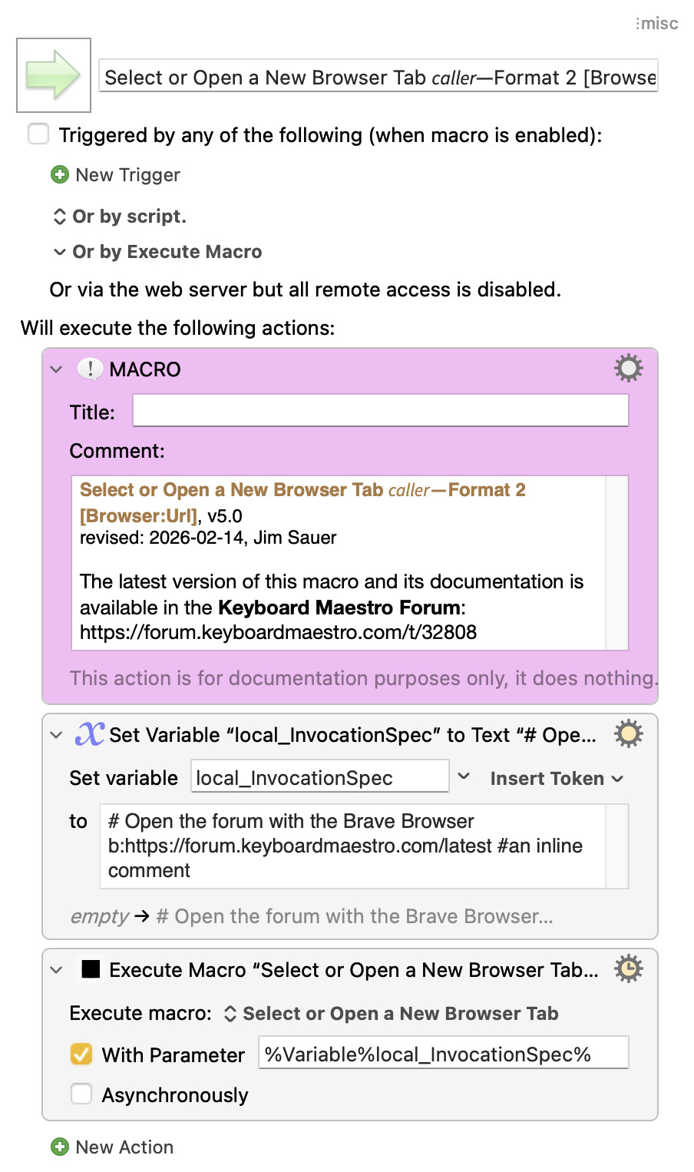This screenshot has width=694, height=1172.
Task: Click the green arrow macro icon
Action: coord(54,75)
